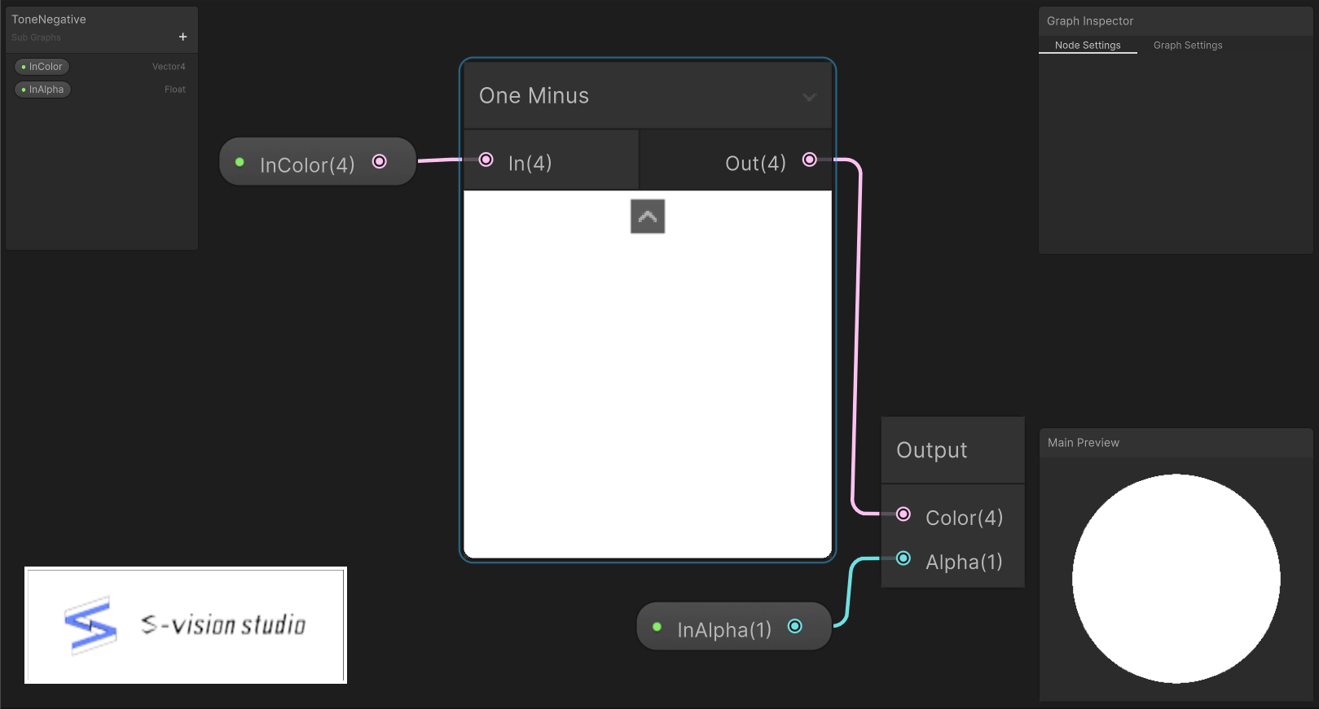
Task: Click the Alpha(1) label on Output
Action: (x=965, y=562)
